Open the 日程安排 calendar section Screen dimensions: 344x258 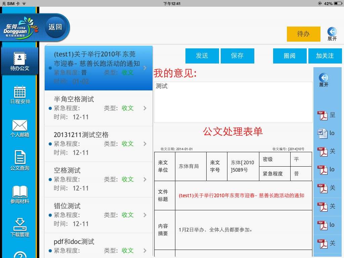20,95
